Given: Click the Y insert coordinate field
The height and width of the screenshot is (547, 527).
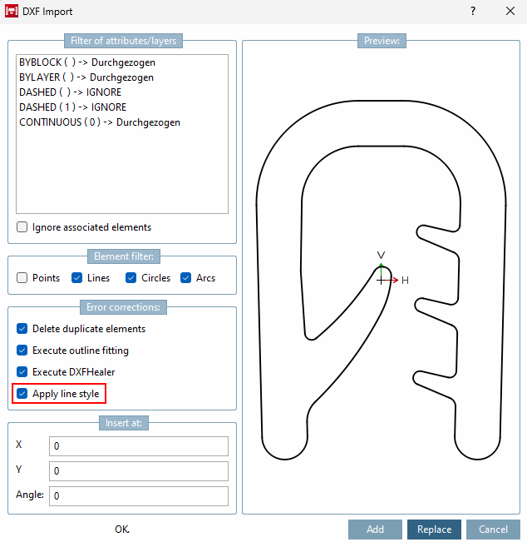Looking at the screenshot, I should pyautogui.click(x=139, y=471).
